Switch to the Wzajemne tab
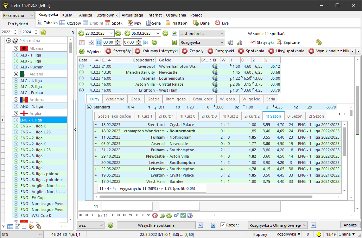The width and height of the screenshot is (362, 238). point(115,99)
